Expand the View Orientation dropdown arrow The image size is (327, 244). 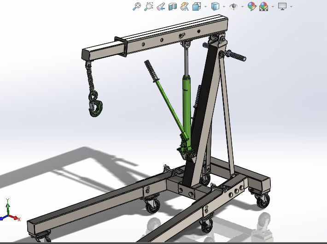coord(205,6)
